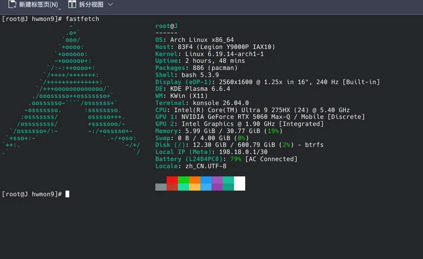
Task: Click the last "[root@J hwmon9]#" prompt
Action: (x=32, y=194)
